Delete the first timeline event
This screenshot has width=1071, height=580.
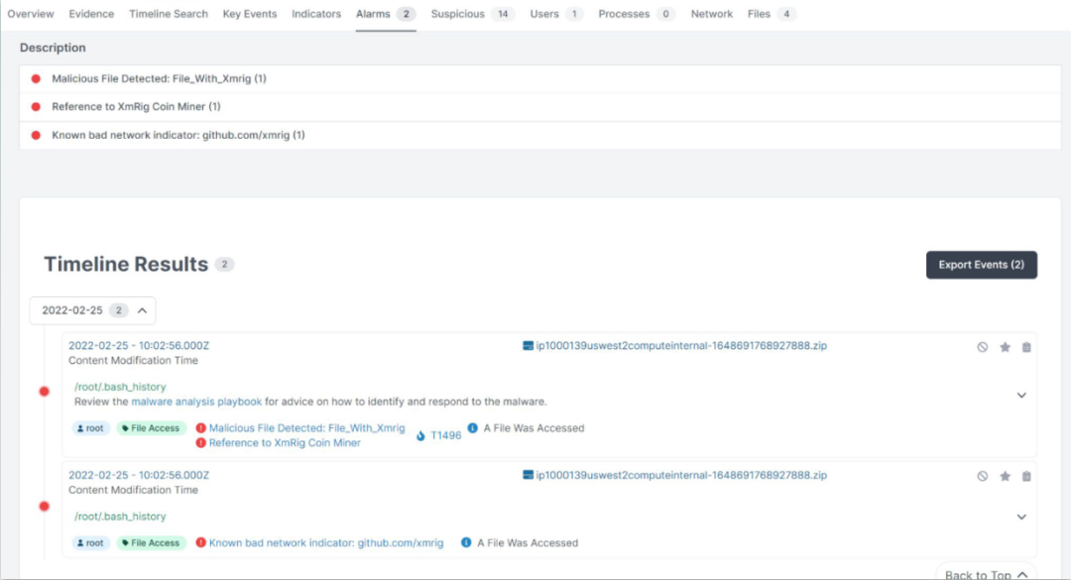point(1026,347)
